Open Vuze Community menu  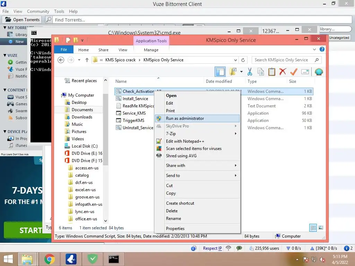pos(38,11)
